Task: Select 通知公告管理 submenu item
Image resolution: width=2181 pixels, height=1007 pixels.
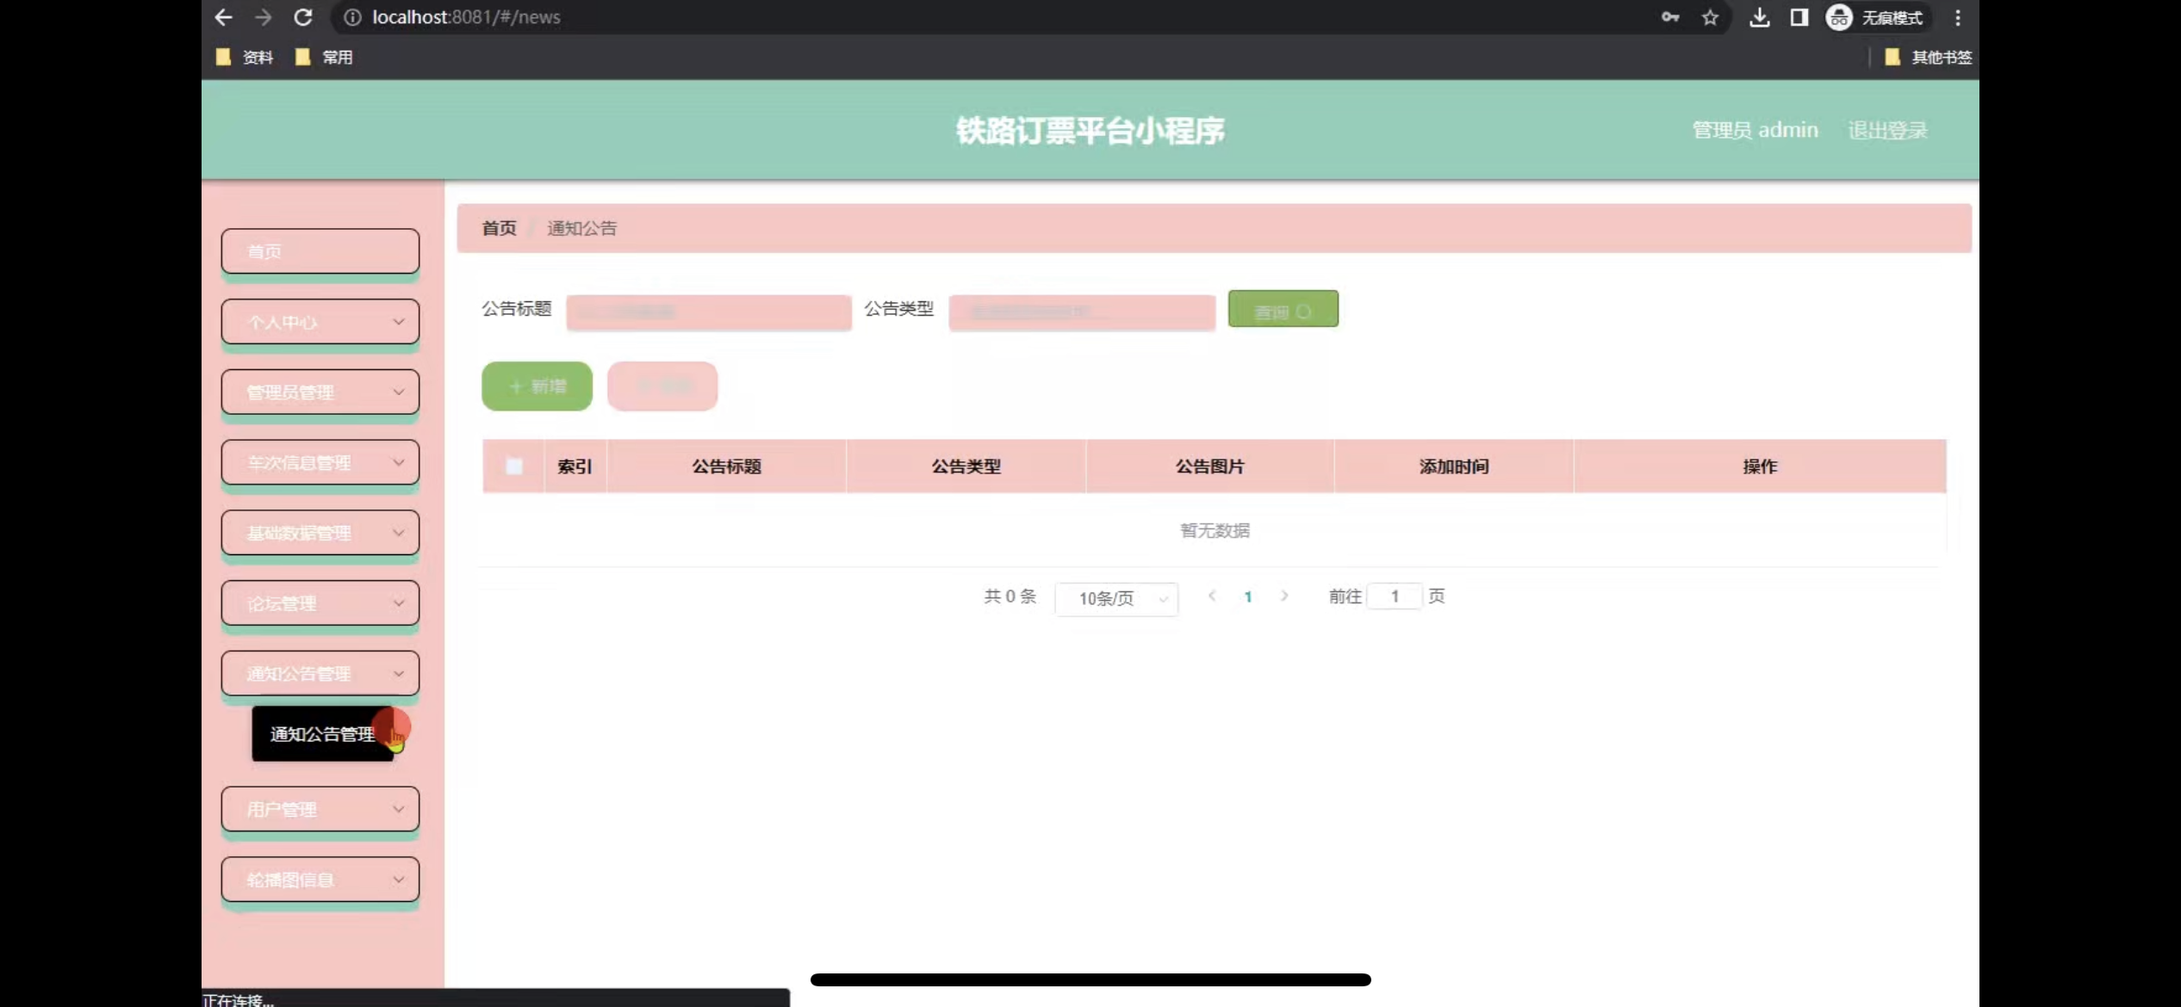Action: 323,734
